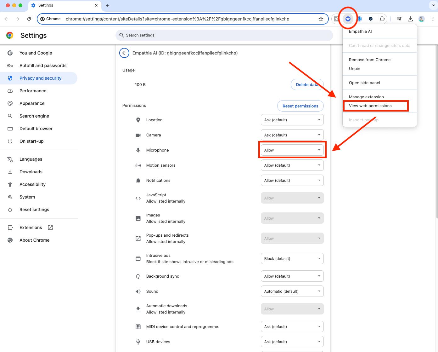
Task: Go to On start-up settings
Action: pos(39,141)
